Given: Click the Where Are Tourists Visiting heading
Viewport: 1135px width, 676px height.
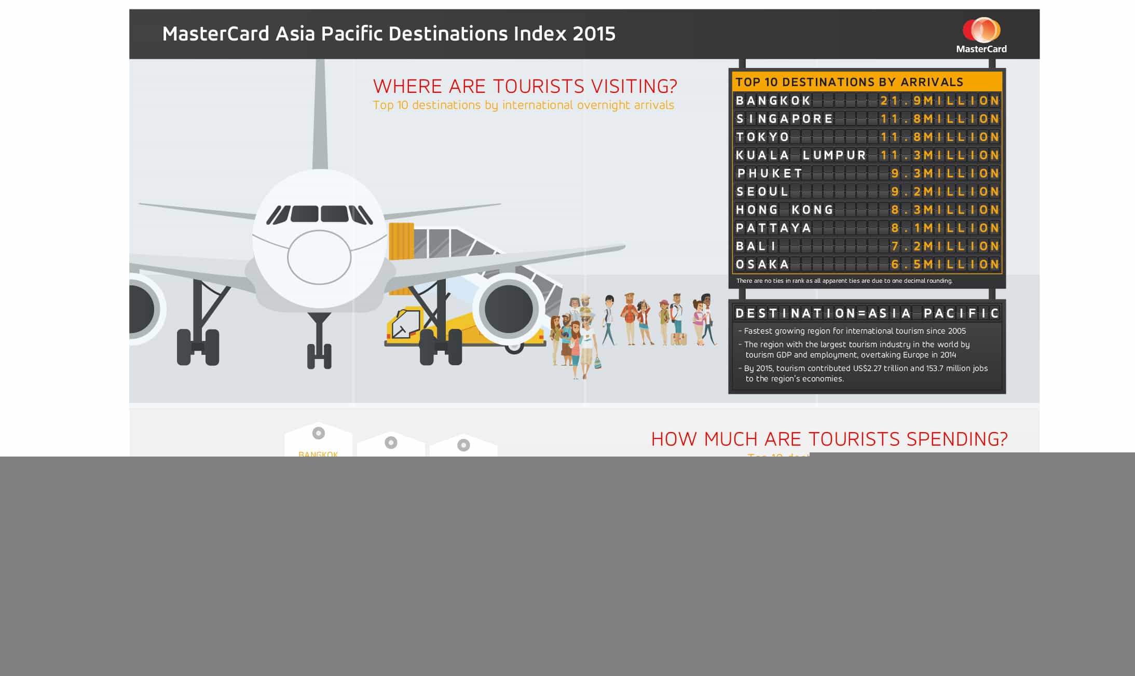Looking at the screenshot, I should coord(525,86).
